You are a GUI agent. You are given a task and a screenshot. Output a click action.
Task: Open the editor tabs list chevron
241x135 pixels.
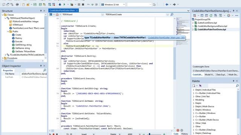[x=188, y=10]
